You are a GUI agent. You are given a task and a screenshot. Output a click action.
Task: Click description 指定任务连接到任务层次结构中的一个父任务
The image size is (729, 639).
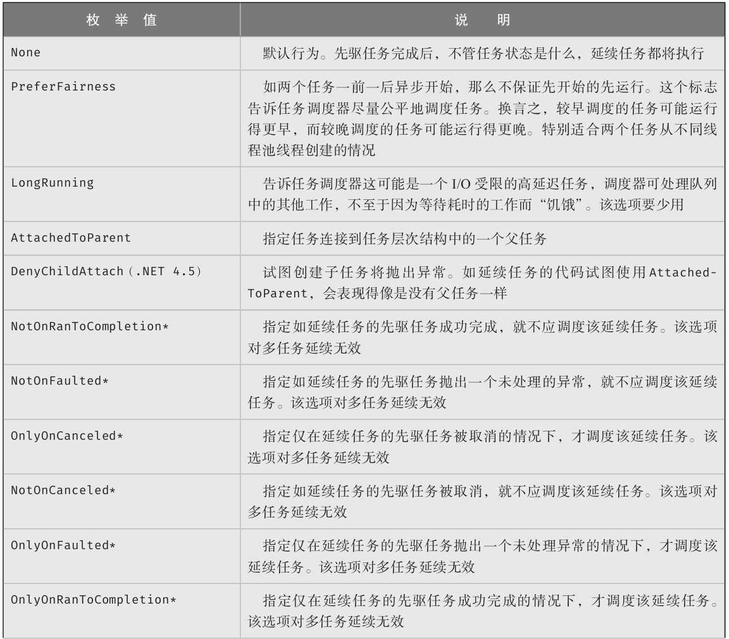405,239
